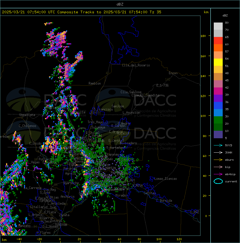Screen dimensions: 240x243
Task: Click the 'Uspallata' place label on map
Action: click(27, 115)
